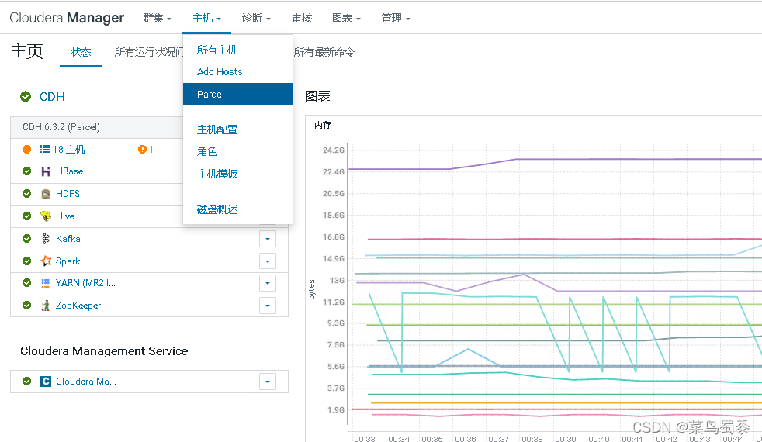Open the Kafka actions dropdown arrow
762x442 pixels.
coord(268,239)
